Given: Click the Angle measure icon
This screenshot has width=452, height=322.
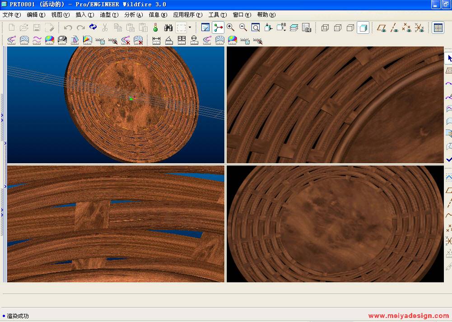Looking at the screenshot, I should coord(169,40).
